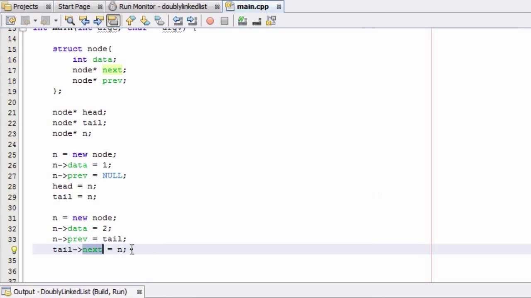Stop macro recording with the square button
Screen dimensions: 531x298
pyautogui.click(x=224, y=20)
